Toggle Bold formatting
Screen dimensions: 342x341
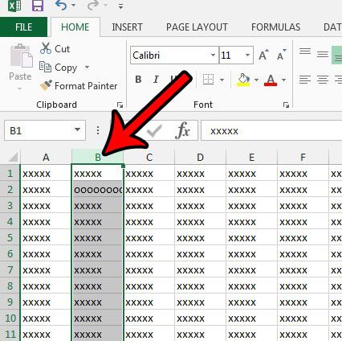(x=138, y=80)
